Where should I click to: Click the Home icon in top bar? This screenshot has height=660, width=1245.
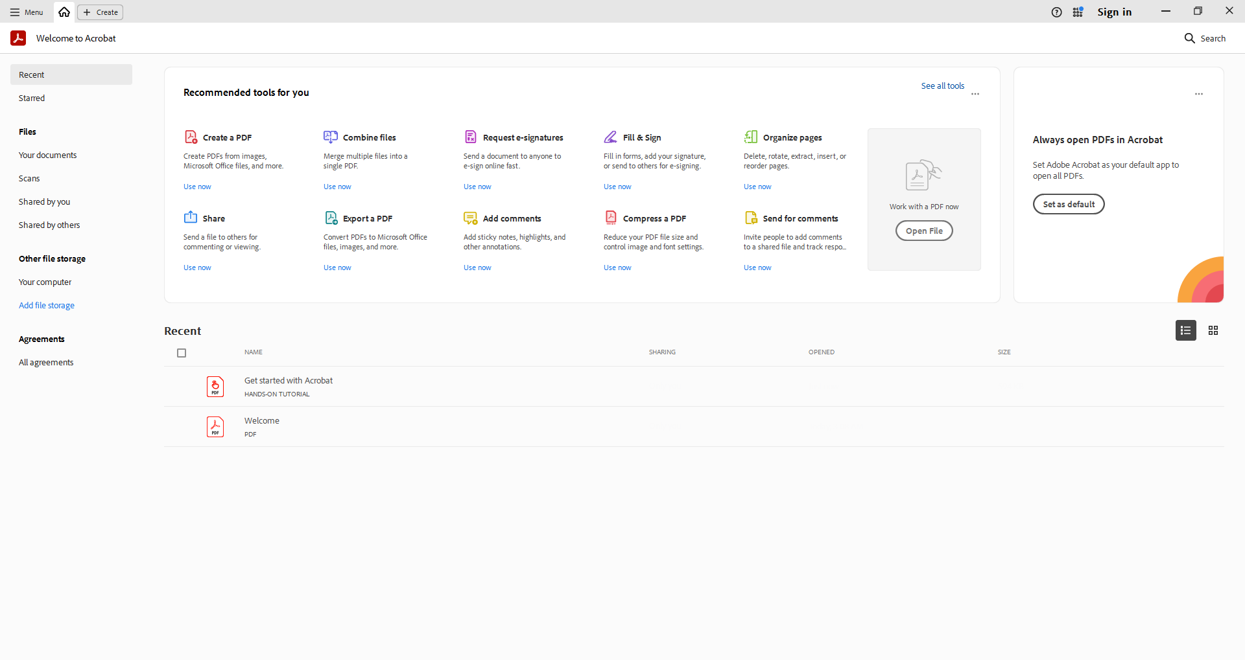[x=64, y=12]
